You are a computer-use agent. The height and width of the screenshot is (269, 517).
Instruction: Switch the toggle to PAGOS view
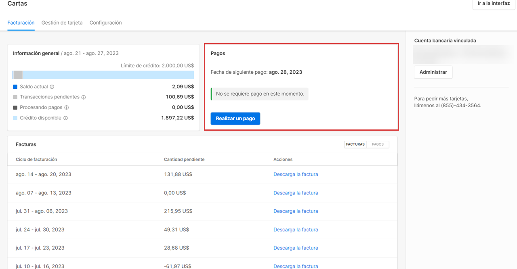point(378,144)
